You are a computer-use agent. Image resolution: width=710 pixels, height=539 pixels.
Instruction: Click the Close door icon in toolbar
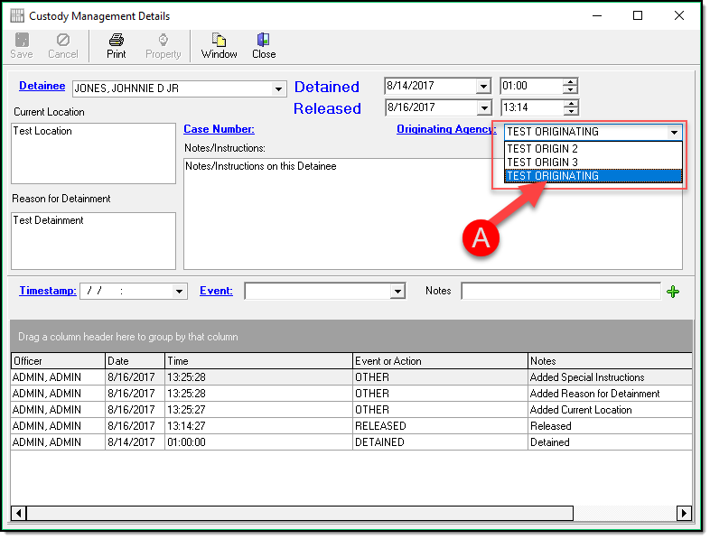(264, 41)
